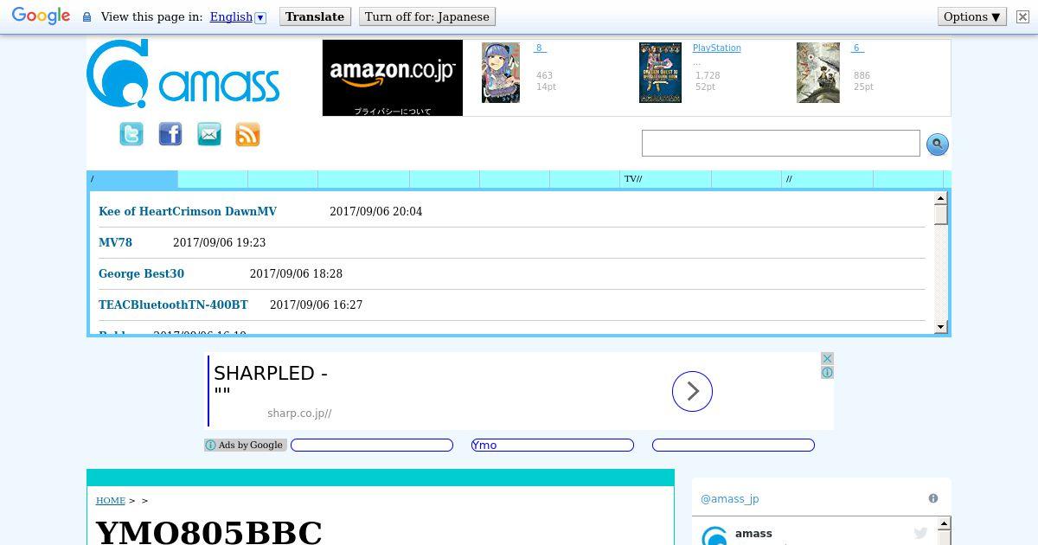This screenshot has width=1038, height=545.
Task: Open the PlayStation product link
Action: pyautogui.click(x=717, y=48)
